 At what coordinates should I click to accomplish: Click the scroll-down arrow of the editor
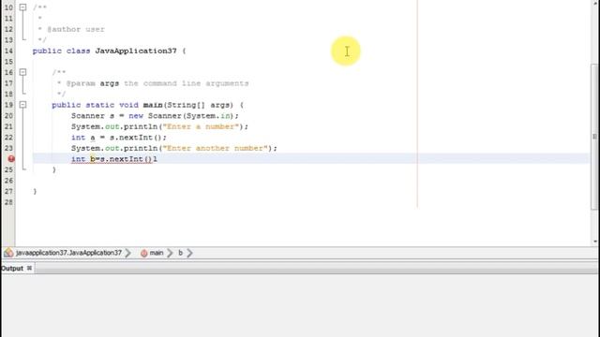[x=595, y=242]
